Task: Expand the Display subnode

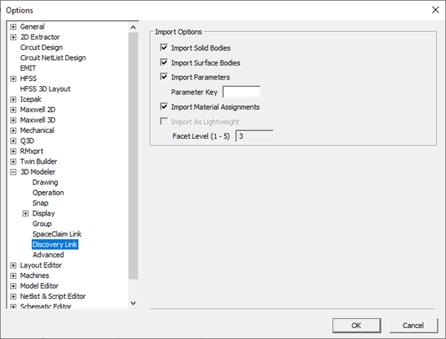Action: (x=25, y=213)
